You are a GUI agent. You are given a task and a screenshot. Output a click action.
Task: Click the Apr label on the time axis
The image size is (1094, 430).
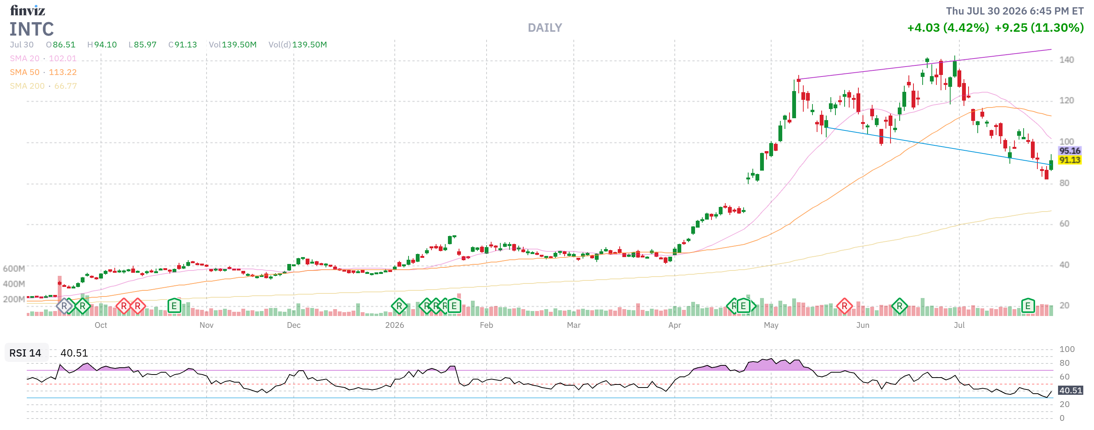[674, 326]
